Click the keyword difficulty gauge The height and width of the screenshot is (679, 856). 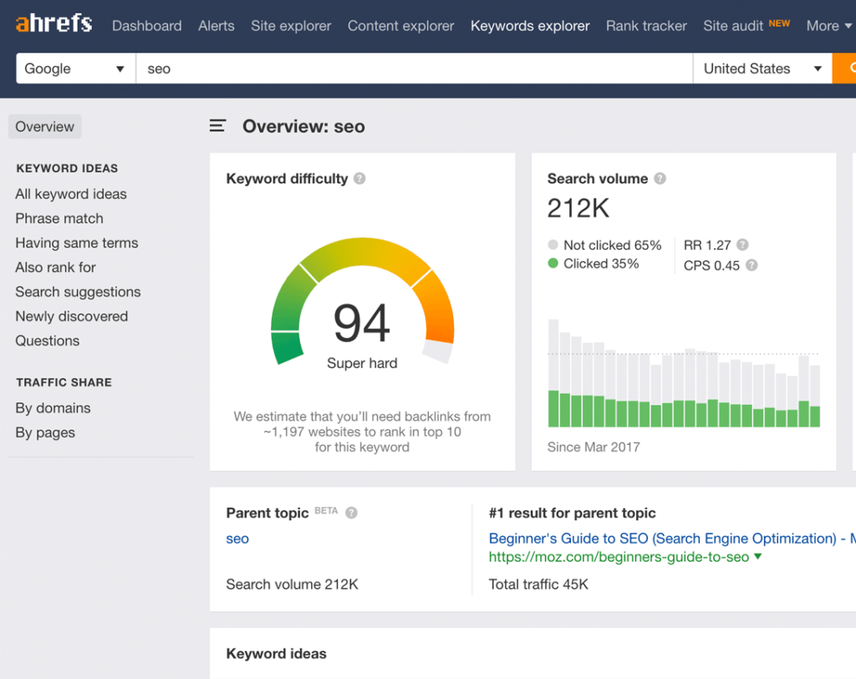(x=363, y=302)
